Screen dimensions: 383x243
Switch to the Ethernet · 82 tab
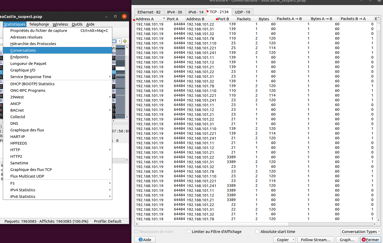(x=149, y=12)
